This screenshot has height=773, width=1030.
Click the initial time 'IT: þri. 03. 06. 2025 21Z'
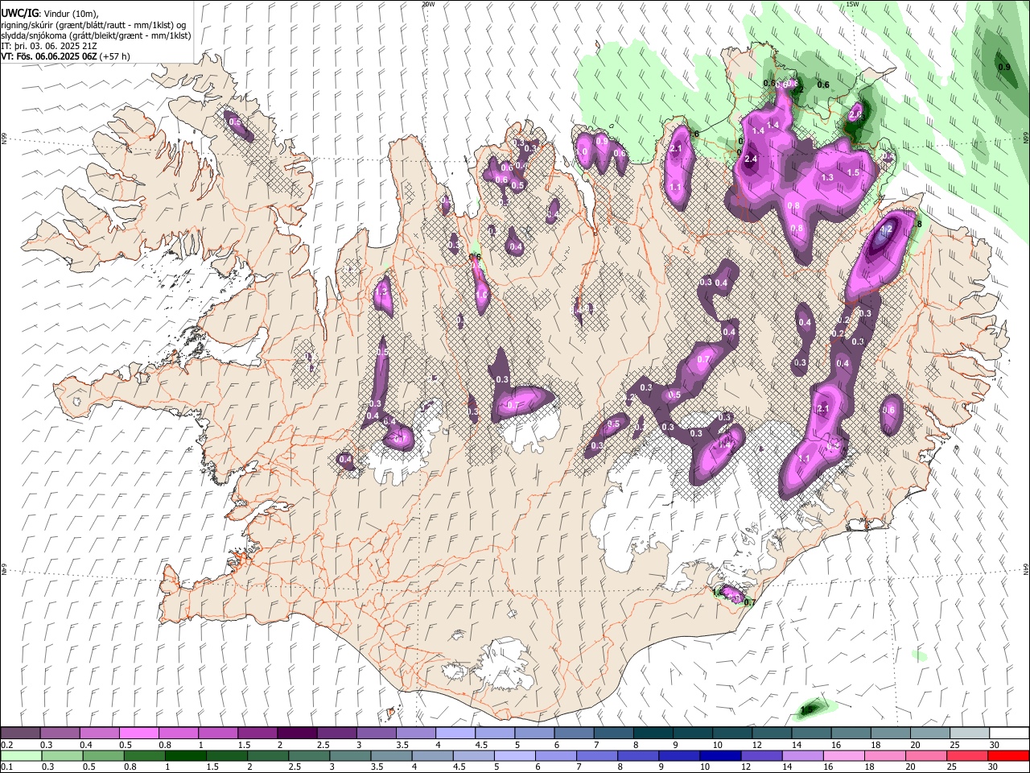coord(51,46)
